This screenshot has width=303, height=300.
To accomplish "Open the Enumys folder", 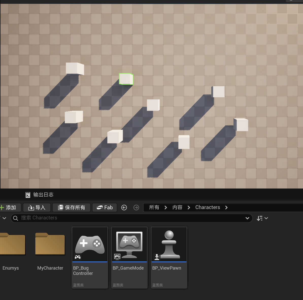I will pyautogui.click(x=11, y=245).
